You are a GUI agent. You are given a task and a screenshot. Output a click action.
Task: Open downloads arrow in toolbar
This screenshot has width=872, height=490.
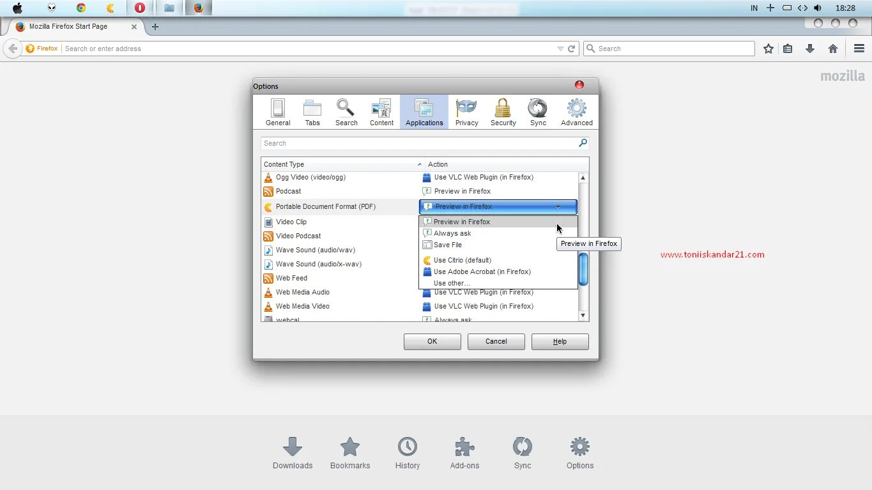coord(810,49)
